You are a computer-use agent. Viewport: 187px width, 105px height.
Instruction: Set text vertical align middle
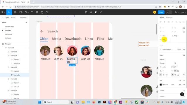click(175, 75)
